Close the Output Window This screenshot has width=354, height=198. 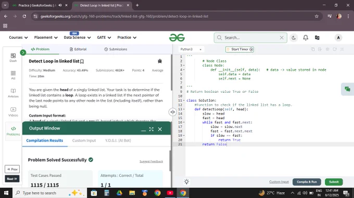(160, 129)
